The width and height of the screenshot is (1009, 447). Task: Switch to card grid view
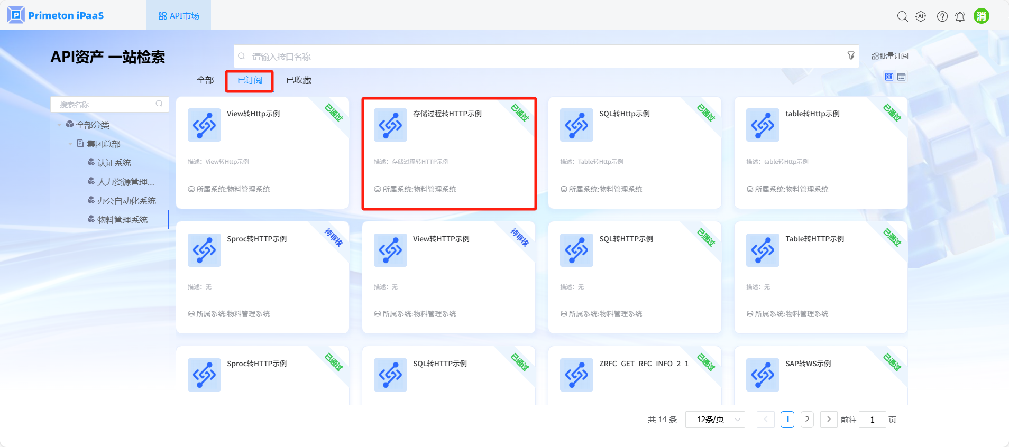coord(889,77)
